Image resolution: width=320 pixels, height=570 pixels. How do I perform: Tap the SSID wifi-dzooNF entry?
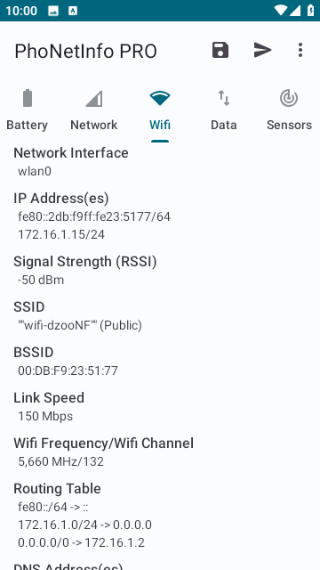[x=80, y=325]
